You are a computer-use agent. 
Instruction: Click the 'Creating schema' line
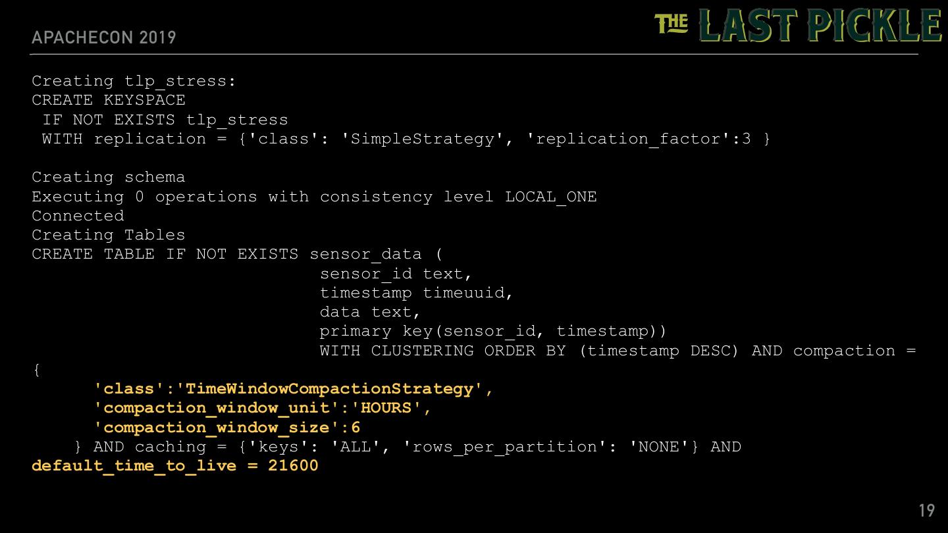(x=109, y=177)
